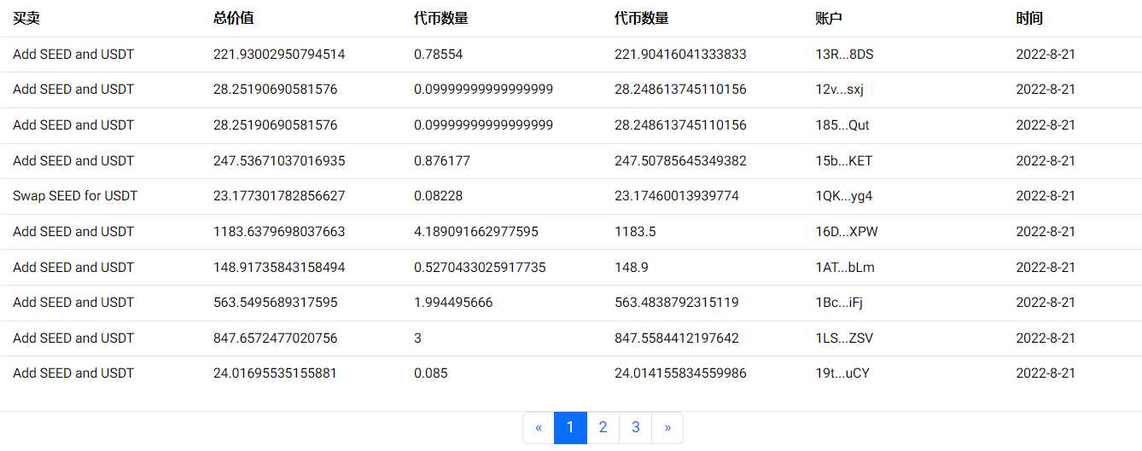Select account 1Bc...iFj
The width and height of the screenshot is (1142, 451).
839,303
